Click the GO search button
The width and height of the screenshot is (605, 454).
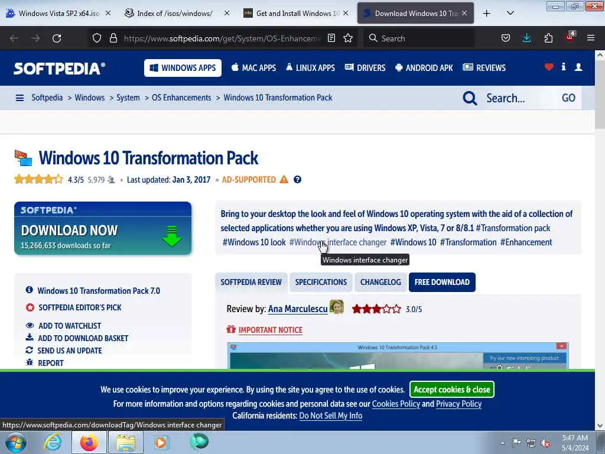click(568, 98)
